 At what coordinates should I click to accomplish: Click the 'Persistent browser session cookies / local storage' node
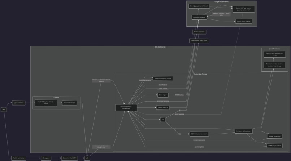pyautogui.click(x=274, y=65)
